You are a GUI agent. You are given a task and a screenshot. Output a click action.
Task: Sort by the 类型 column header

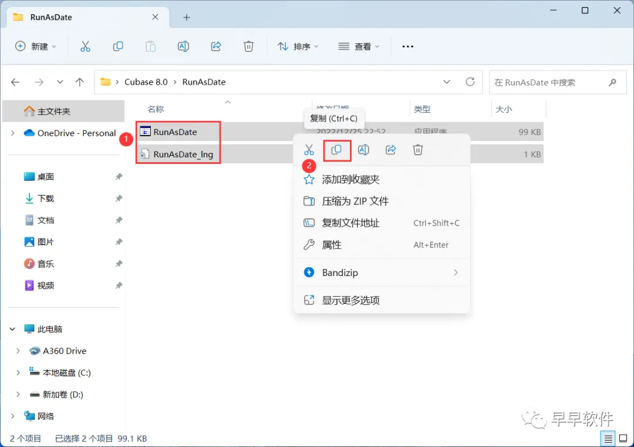pos(422,109)
